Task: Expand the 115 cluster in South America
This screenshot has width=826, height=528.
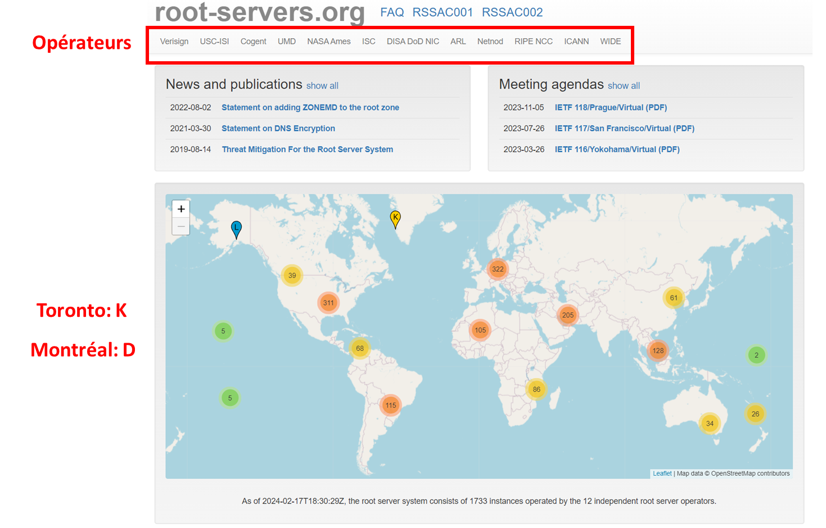Action: pyautogui.click(x=391, y=405)
